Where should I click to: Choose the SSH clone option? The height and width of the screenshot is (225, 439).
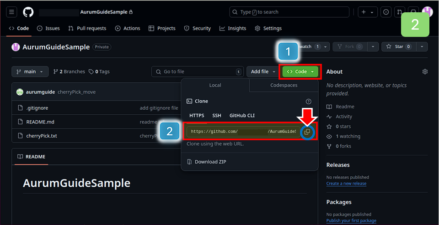click(x=216, y=115)
